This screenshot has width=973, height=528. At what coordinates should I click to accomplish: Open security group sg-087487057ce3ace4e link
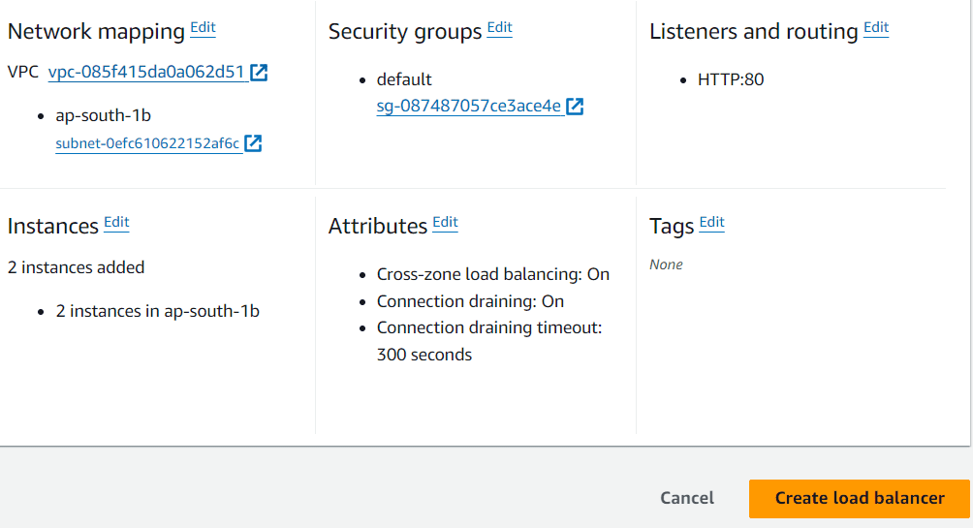tap(469, 107)
